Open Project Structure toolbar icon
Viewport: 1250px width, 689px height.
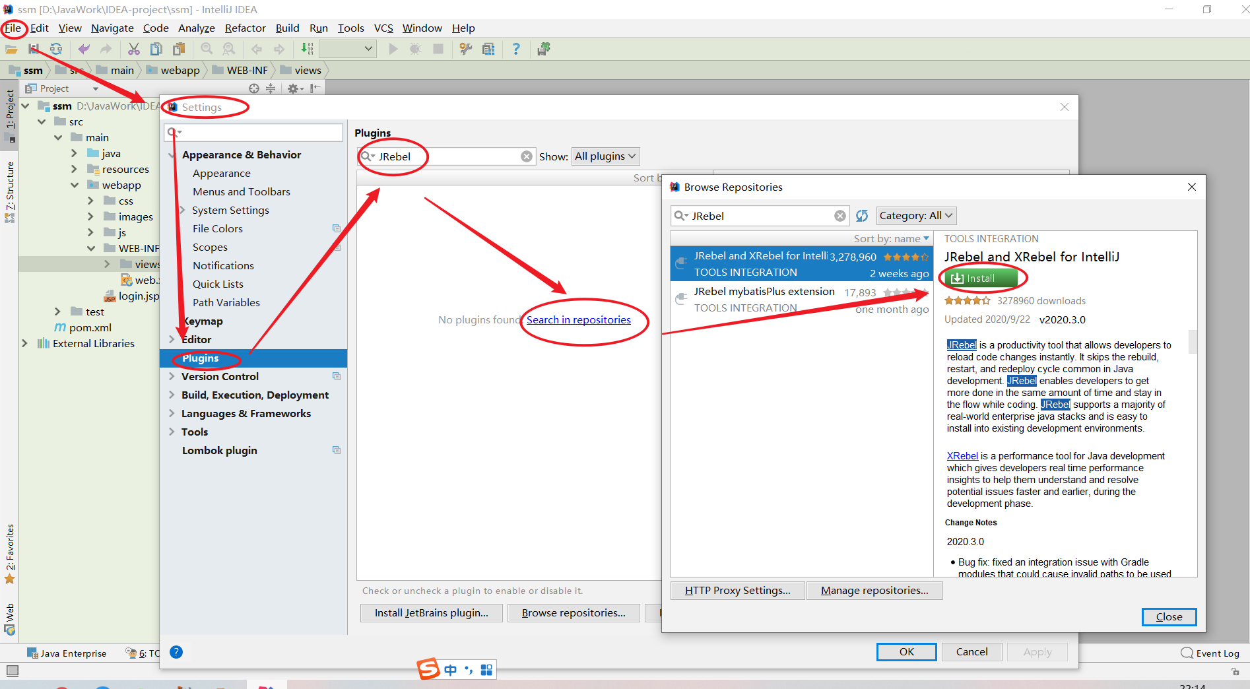point(488,49)
